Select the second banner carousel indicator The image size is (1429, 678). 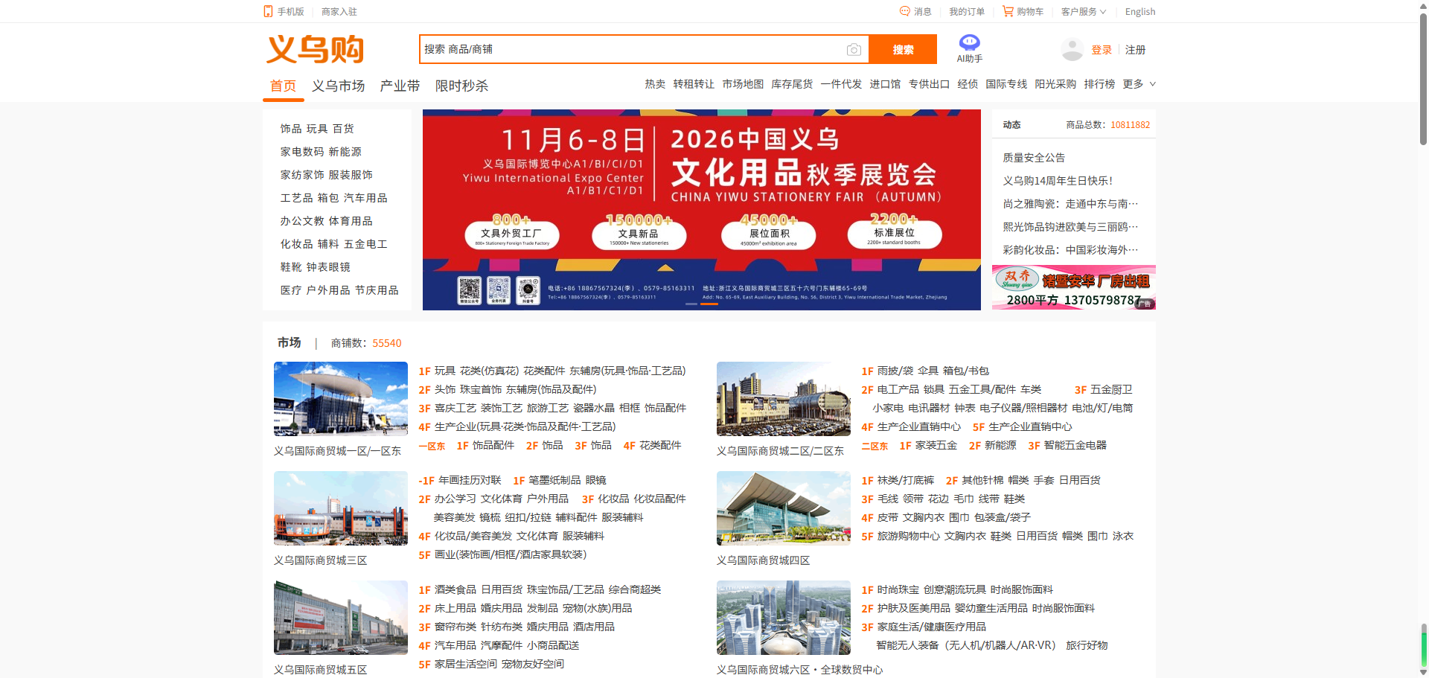coord(709,304)
